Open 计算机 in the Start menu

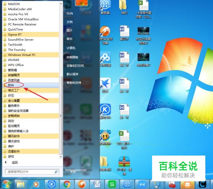click(71, 48)
